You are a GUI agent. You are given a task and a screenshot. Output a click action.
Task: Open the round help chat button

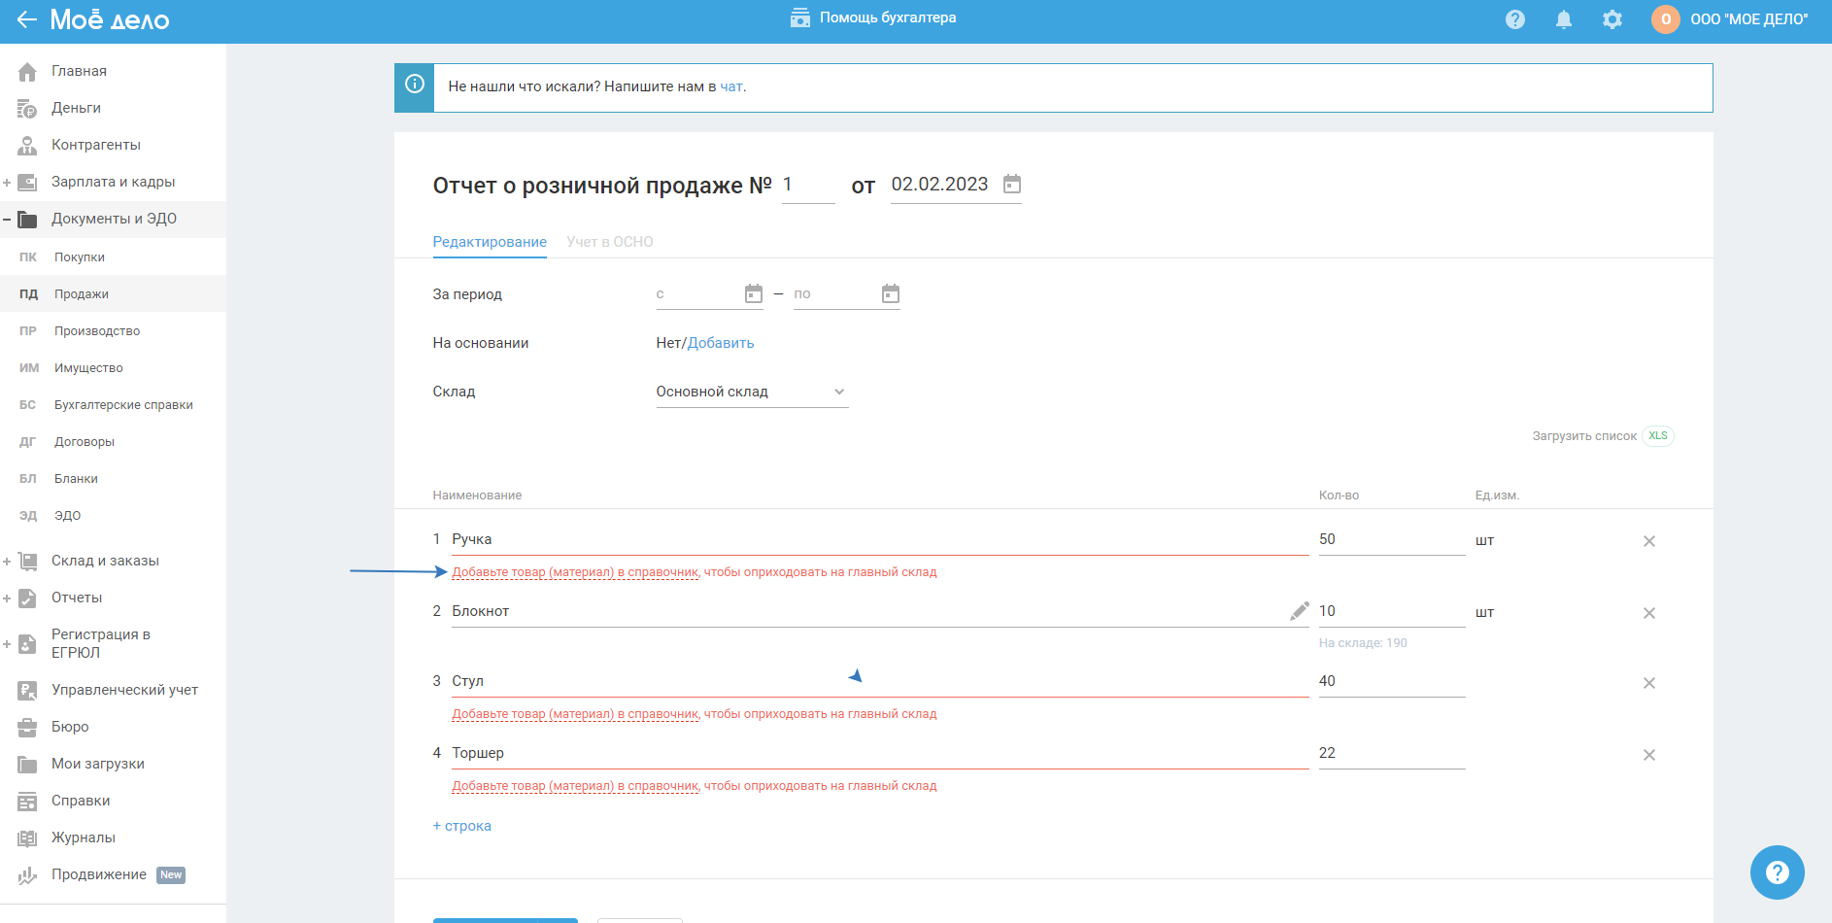(1778, 872)
